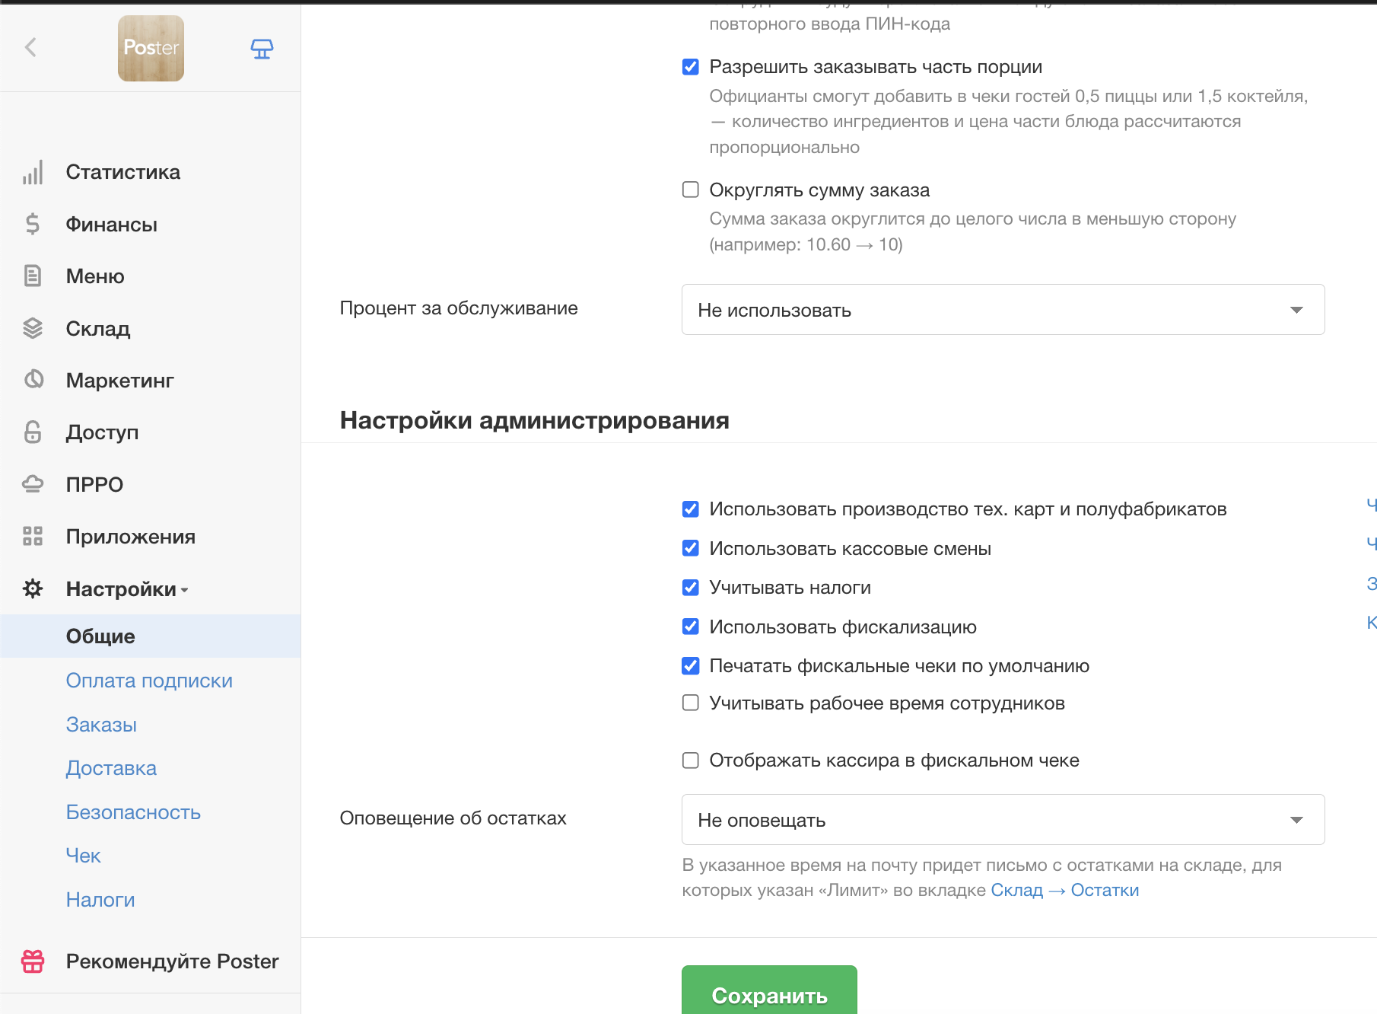Screen dimensions: 1377x1014
Task: Collapse the Настройки sidebar section
Action: coord(126,589)
